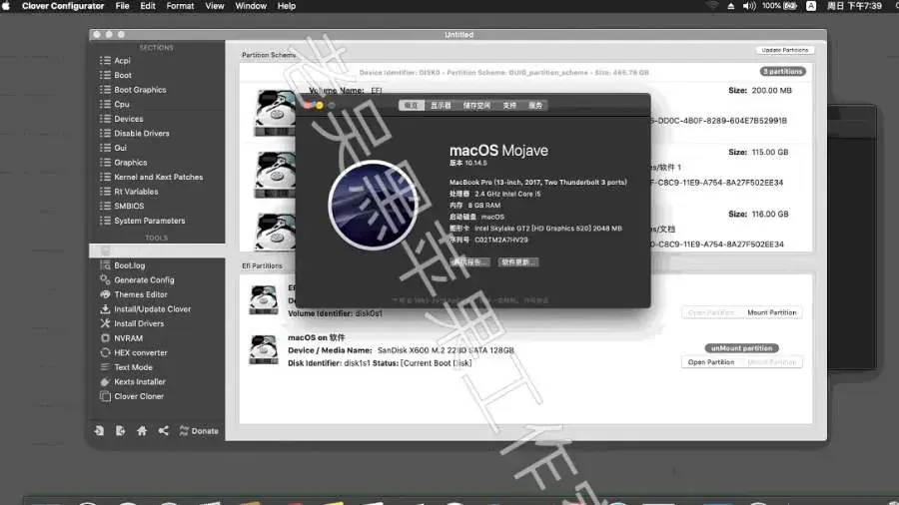This screenshot has height=505, width=899.
Task: Open the Format menu
Action: (180, 6)
